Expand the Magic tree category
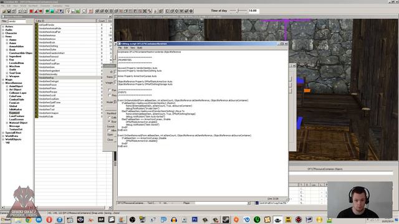Screen dimensions: 399x224 point(3,80)
